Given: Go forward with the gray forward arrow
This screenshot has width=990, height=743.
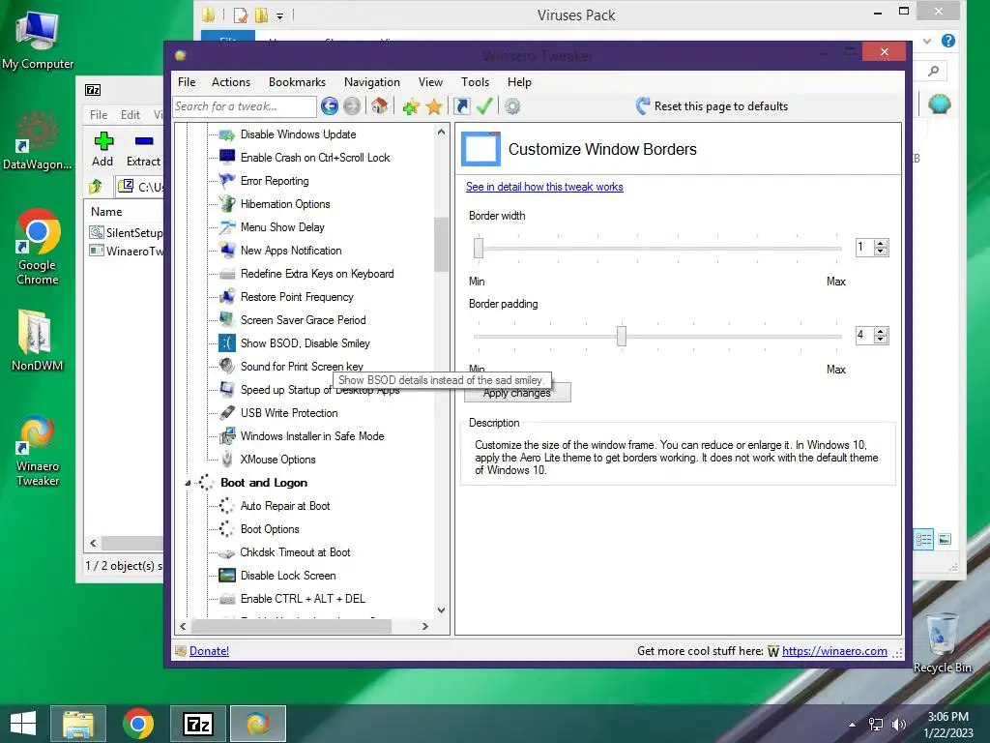Looking at the screenshot, I should (x=352, y=106).
